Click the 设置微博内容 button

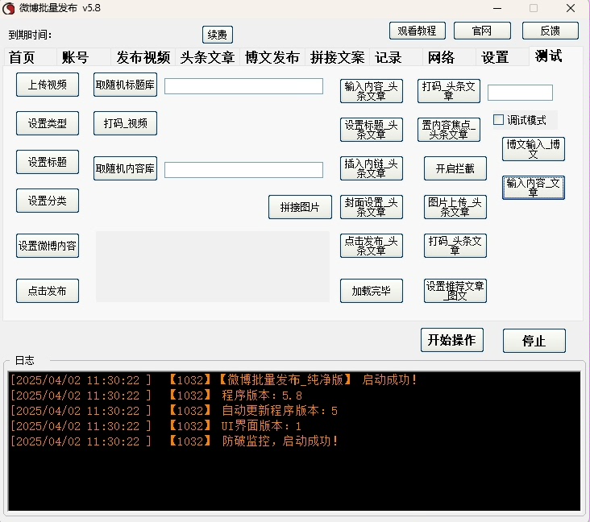click(48, 246)
